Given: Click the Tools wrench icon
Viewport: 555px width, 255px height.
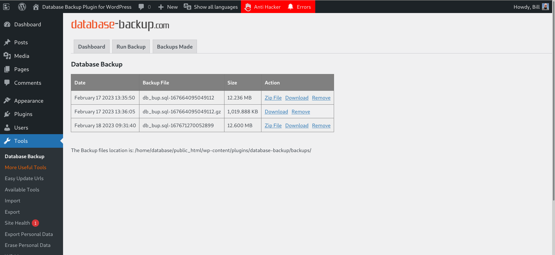Looking at the screenshot, I should tap(7, 141).
